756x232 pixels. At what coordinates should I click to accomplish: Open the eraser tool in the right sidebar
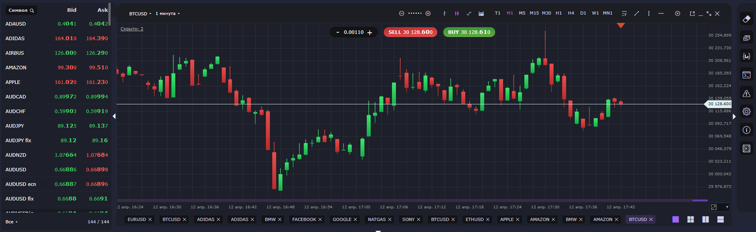[747, 19]
